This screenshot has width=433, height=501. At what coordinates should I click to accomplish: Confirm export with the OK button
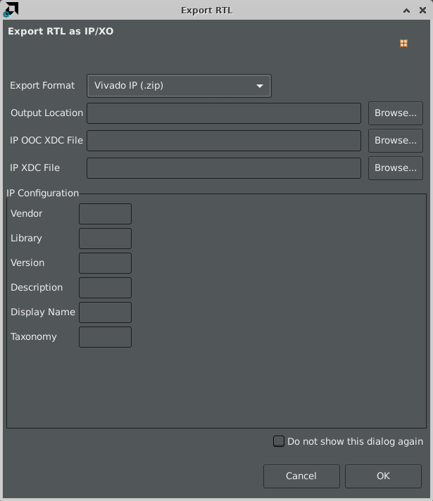[x=383, y=476]
